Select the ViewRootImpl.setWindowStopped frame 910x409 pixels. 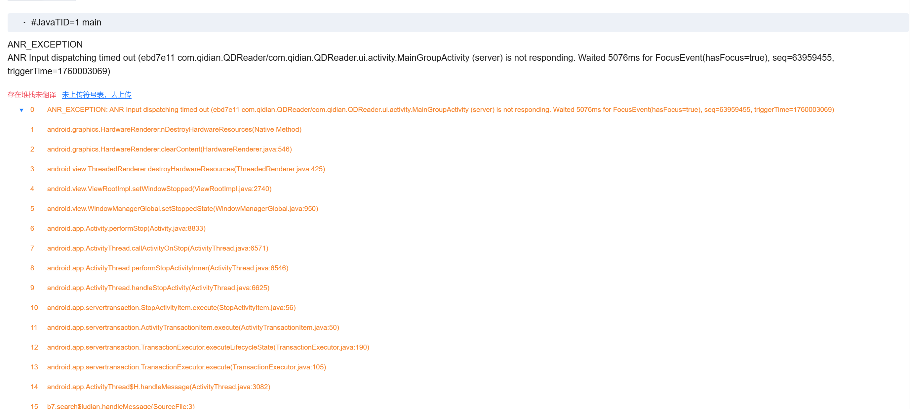point(159,189)
